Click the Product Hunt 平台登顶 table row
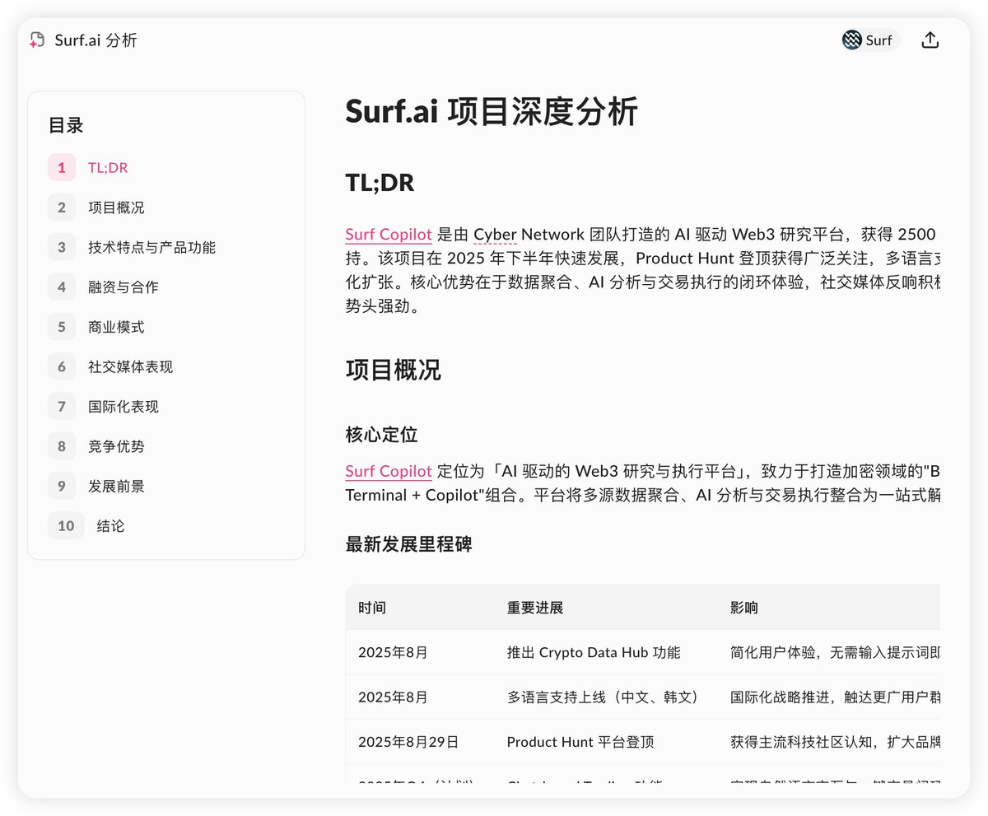This screenshot has width=988, height=816. (579, 742)
